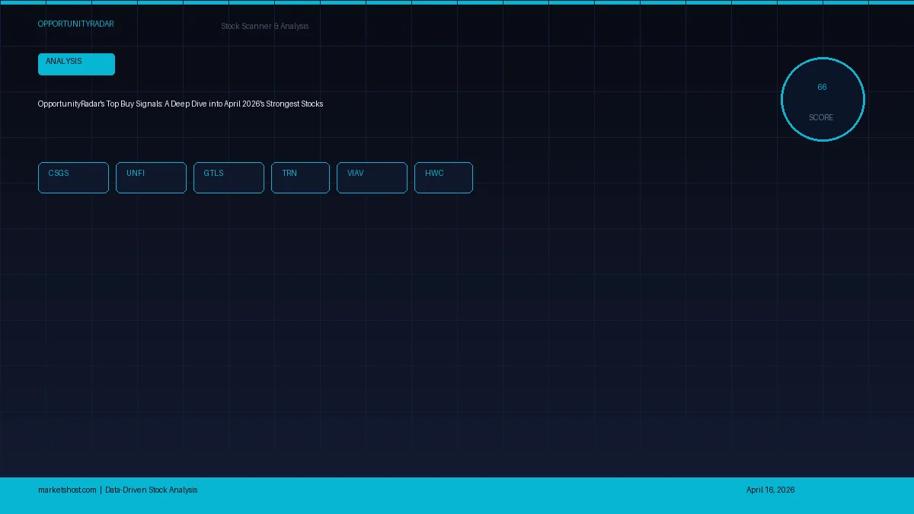
Task: Open the HWC ticker chip
Action: 443,177
